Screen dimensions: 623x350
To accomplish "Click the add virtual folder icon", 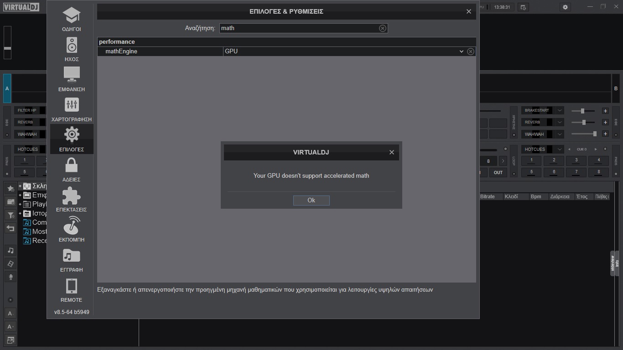I will 10,201.
